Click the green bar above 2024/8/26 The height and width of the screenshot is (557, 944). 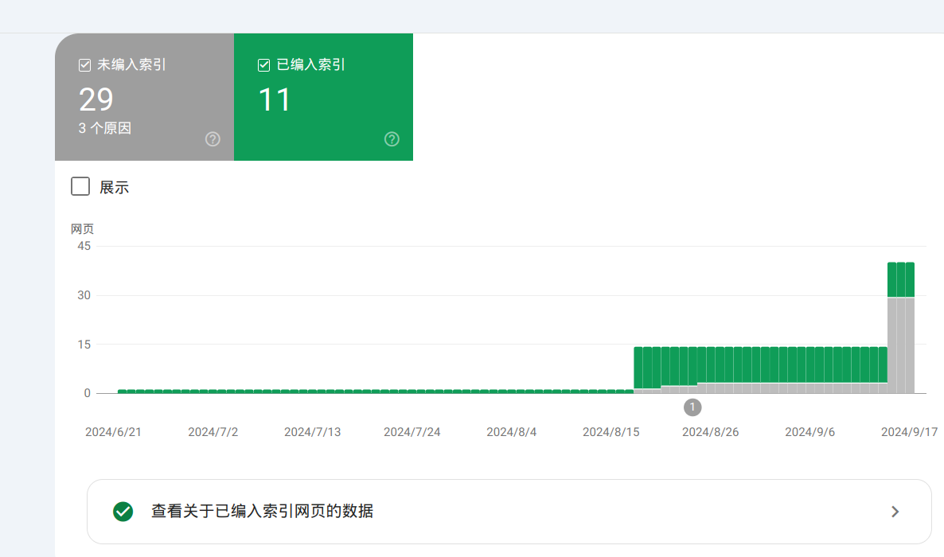click(711, 364)
